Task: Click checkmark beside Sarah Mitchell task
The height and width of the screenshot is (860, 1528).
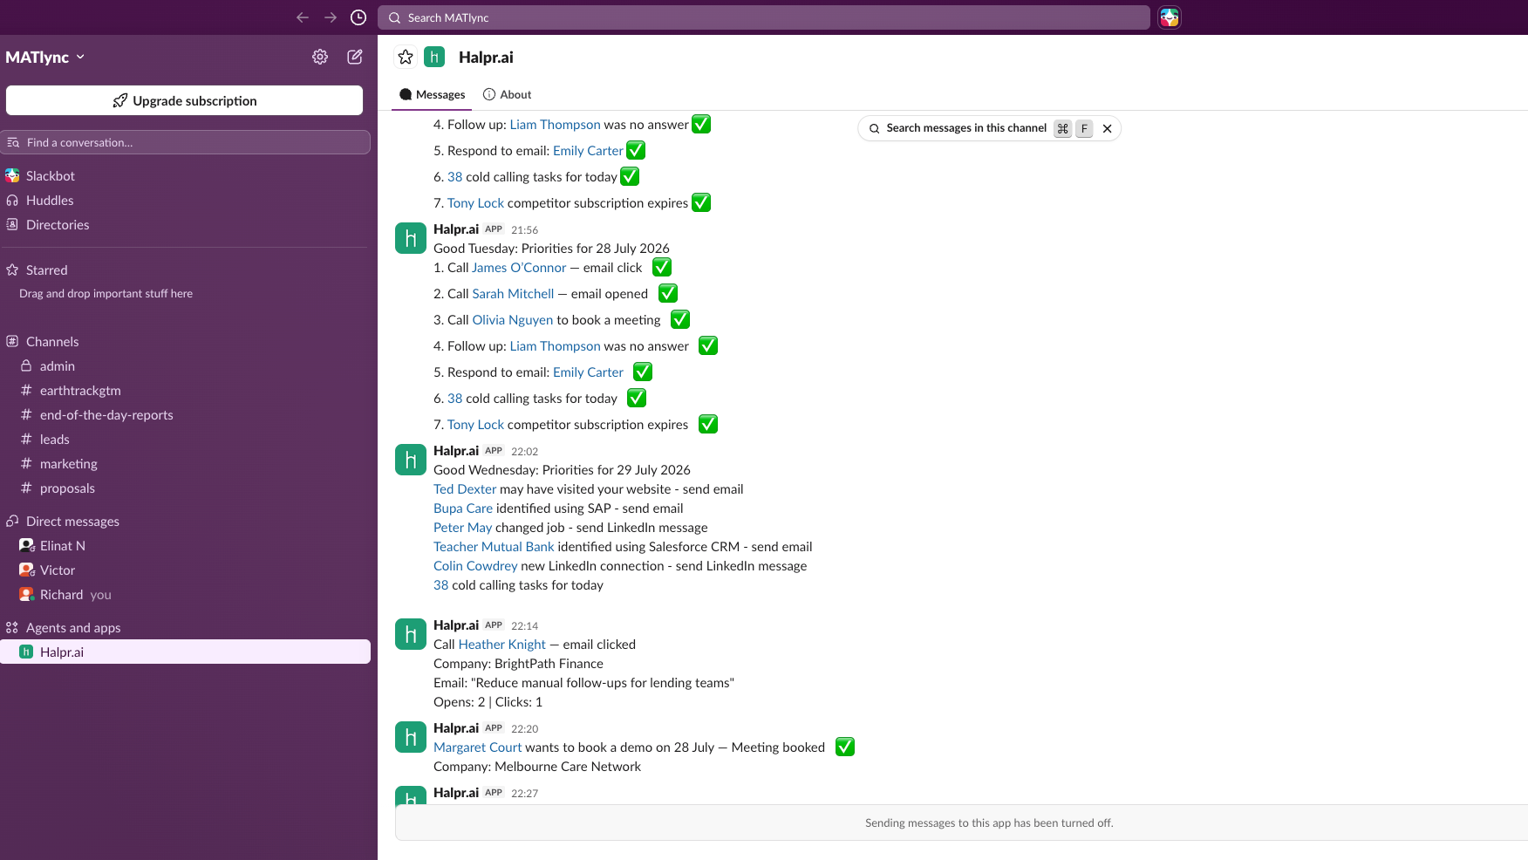Action: (x=668, y=294)
